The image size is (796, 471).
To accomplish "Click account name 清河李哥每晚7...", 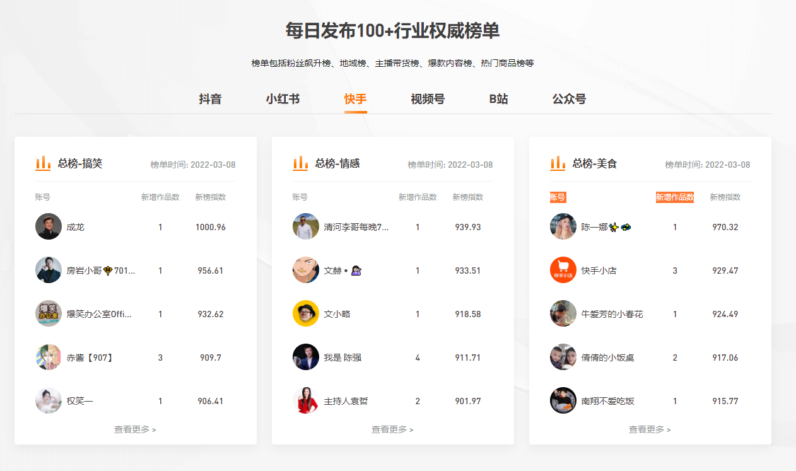I will coord(356,227).
